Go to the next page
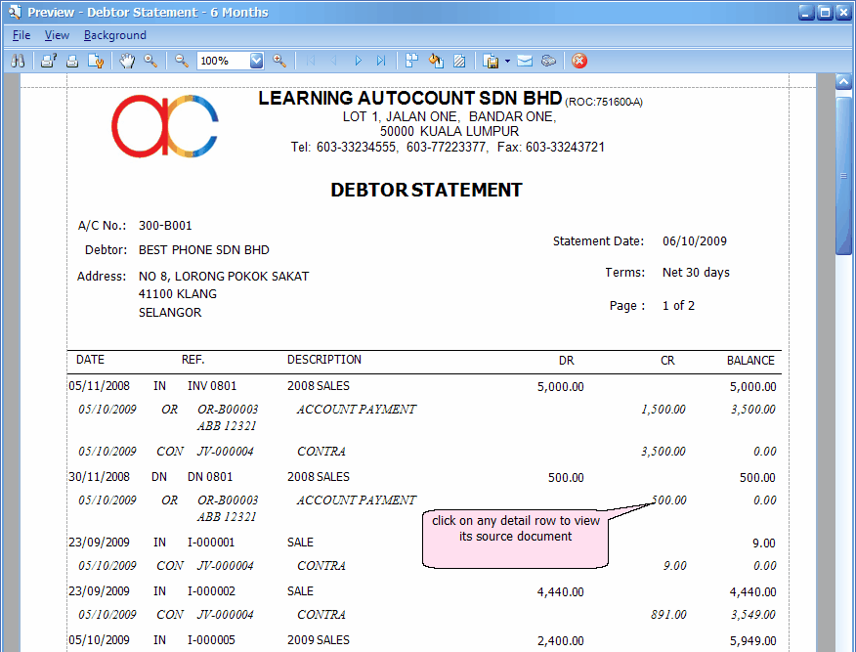856x652 pixels. click(x=358, y=61)
